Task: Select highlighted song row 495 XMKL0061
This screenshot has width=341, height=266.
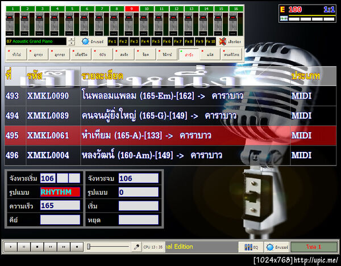Action: tap(170, 136)
